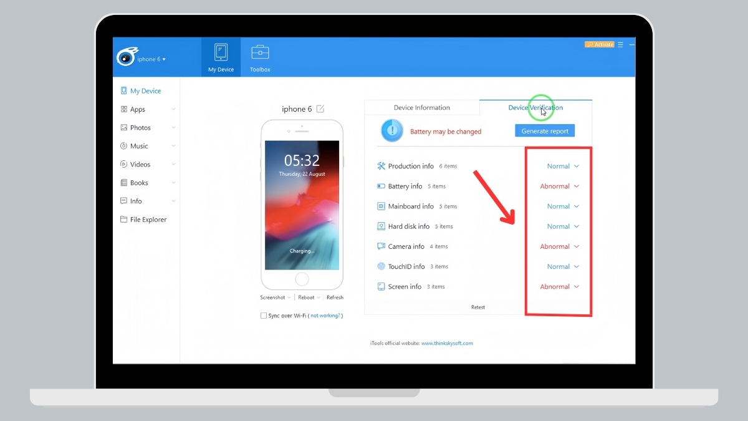Viewport: 748px width, 421px height.
Task: Switch to Device Information tab
Action: (422, 107)
